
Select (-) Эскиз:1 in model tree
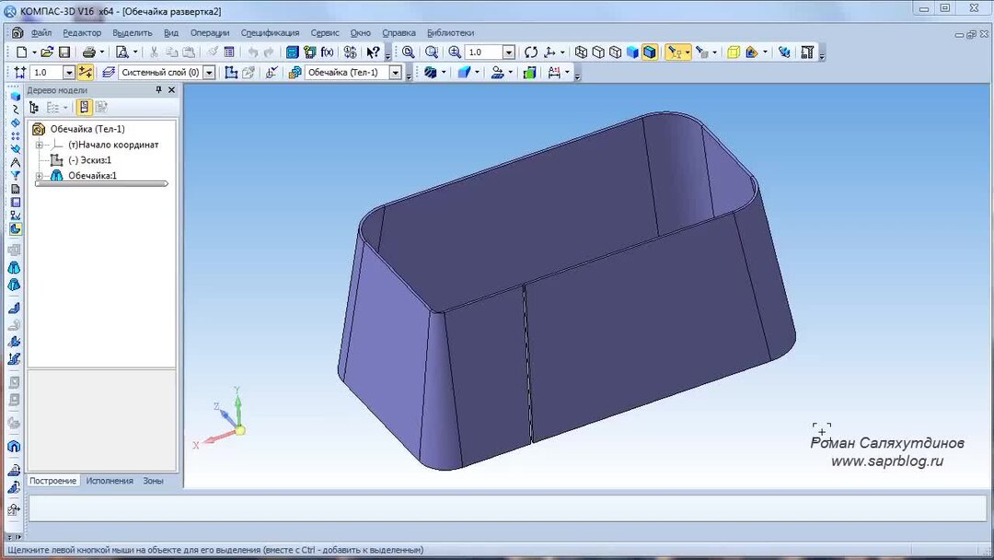click(89, 160)
